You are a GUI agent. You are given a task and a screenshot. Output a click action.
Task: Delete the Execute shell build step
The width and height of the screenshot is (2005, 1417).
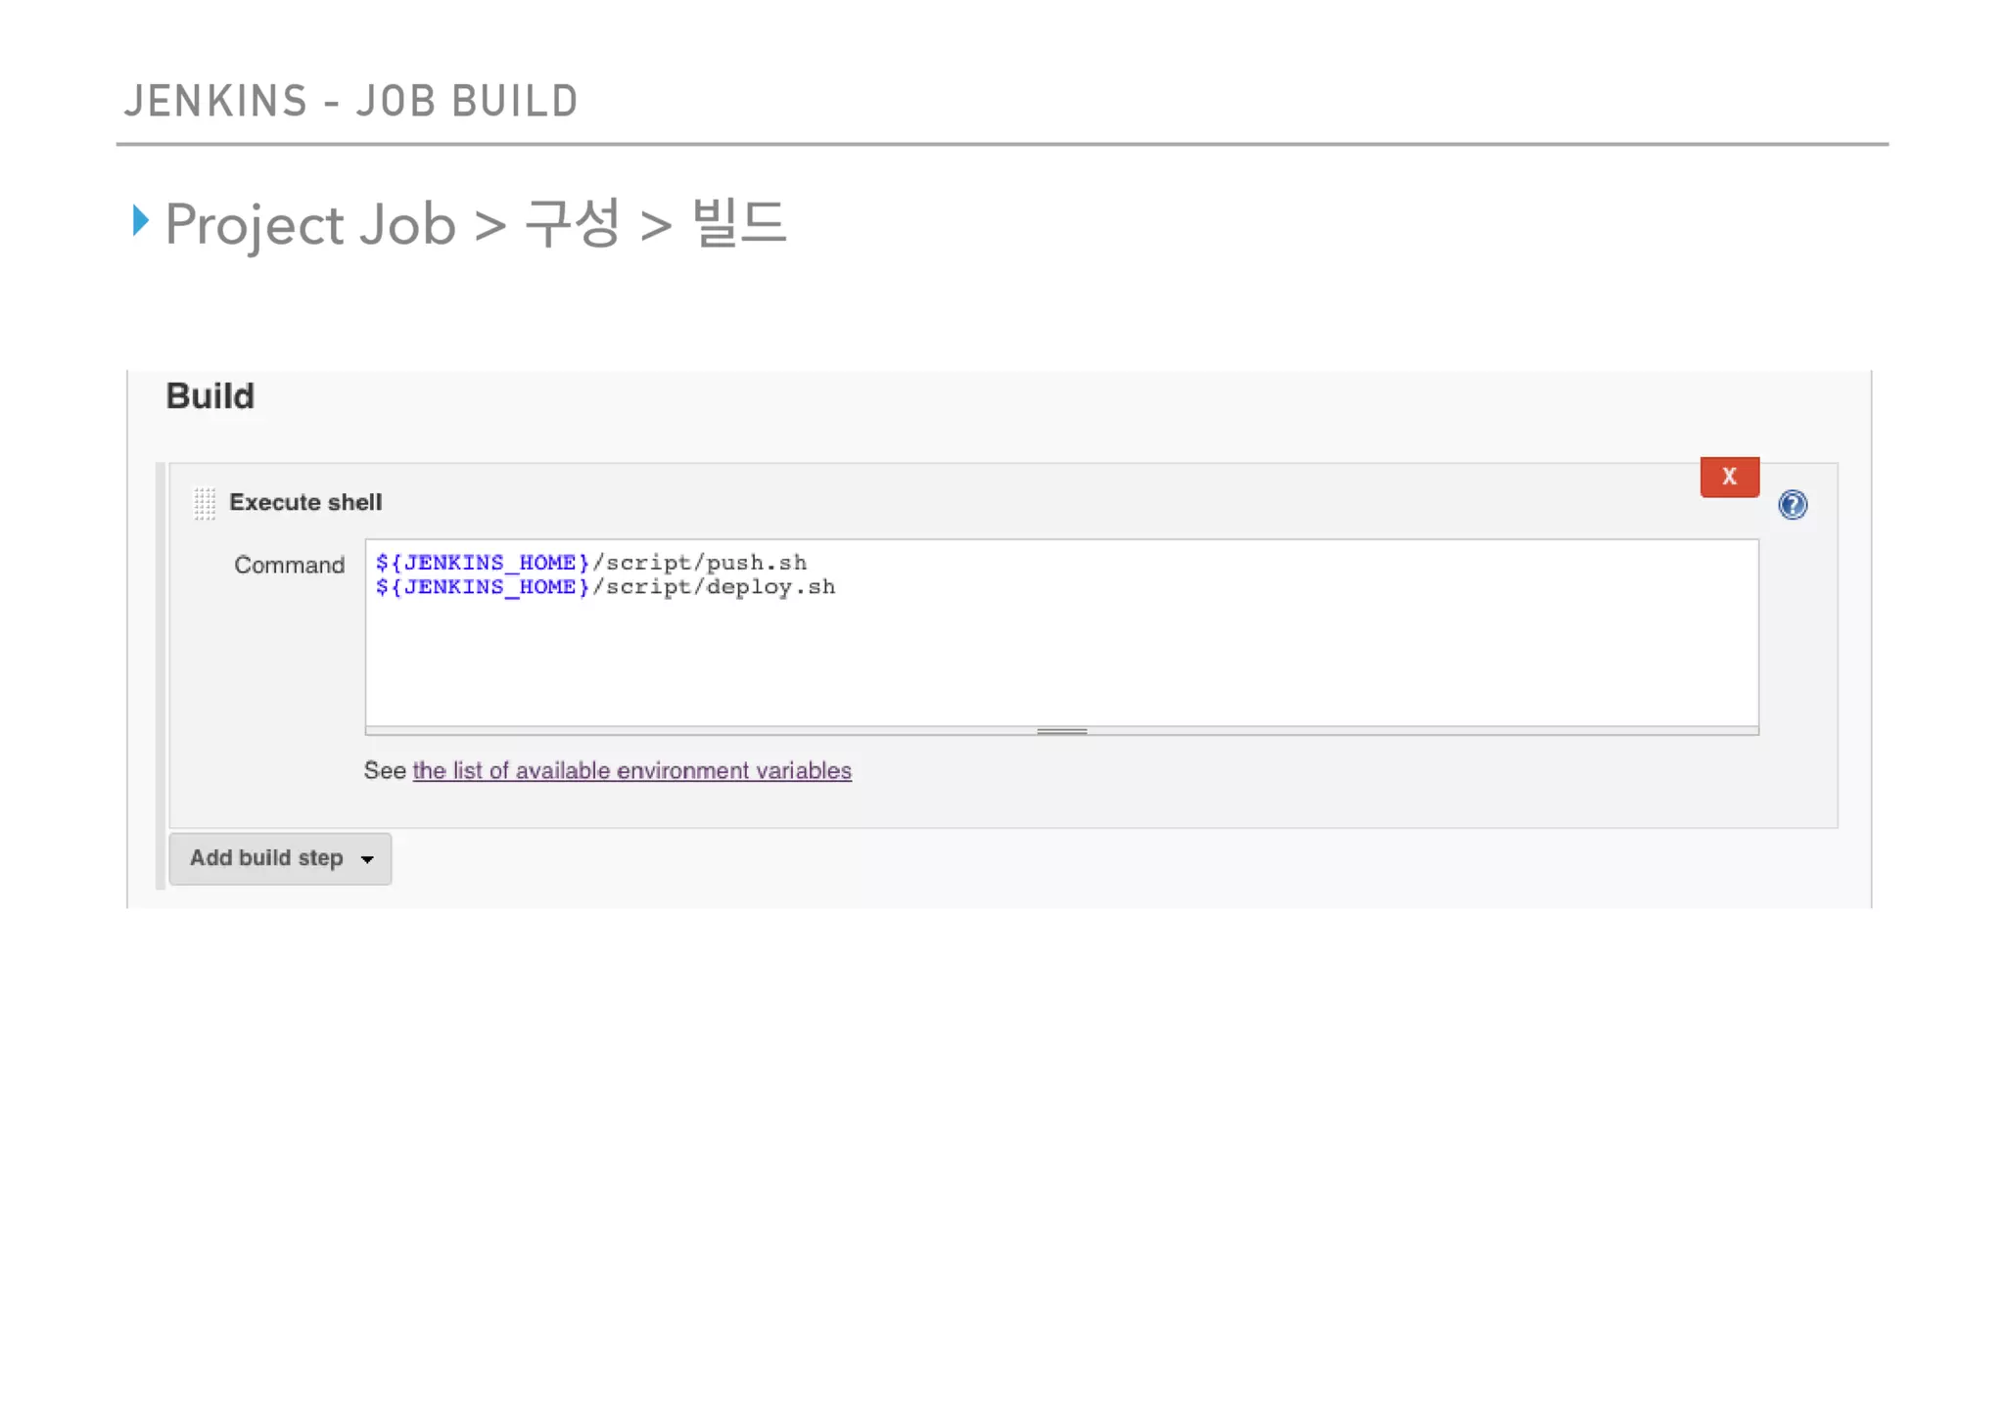[1729, 477]
